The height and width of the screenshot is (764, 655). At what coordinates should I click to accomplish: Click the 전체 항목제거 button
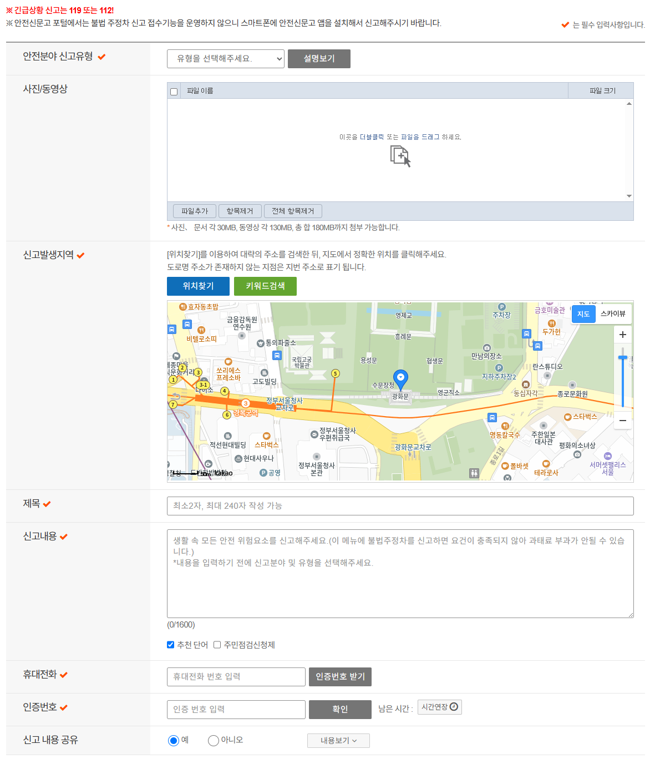293,211
